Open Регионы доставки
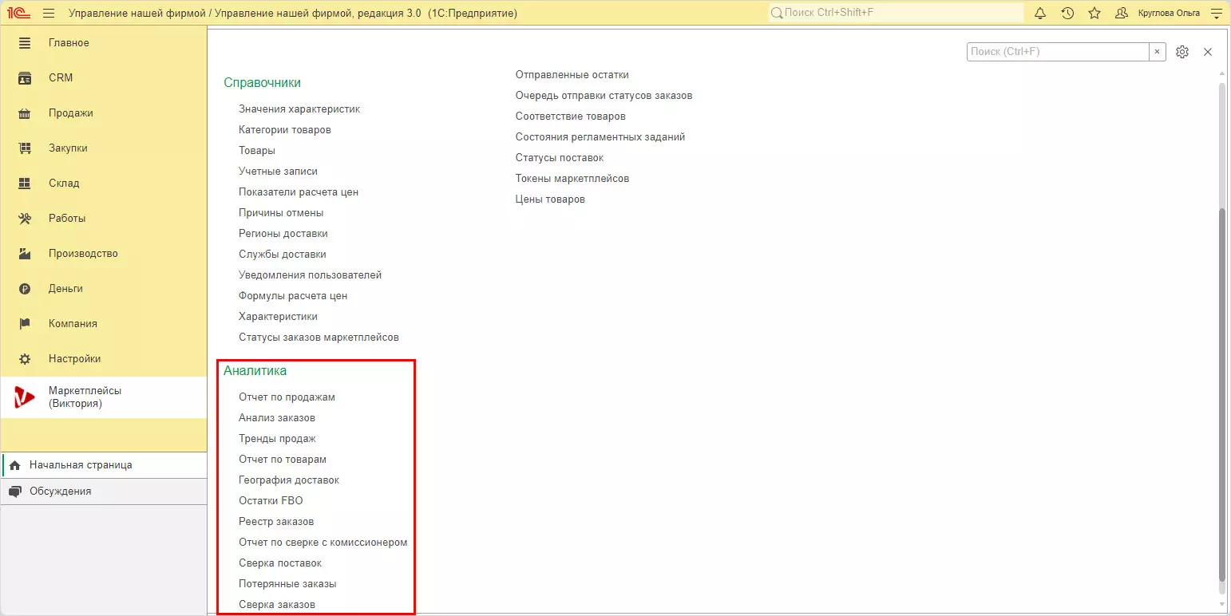The image size is (1231, 616). 283,234
